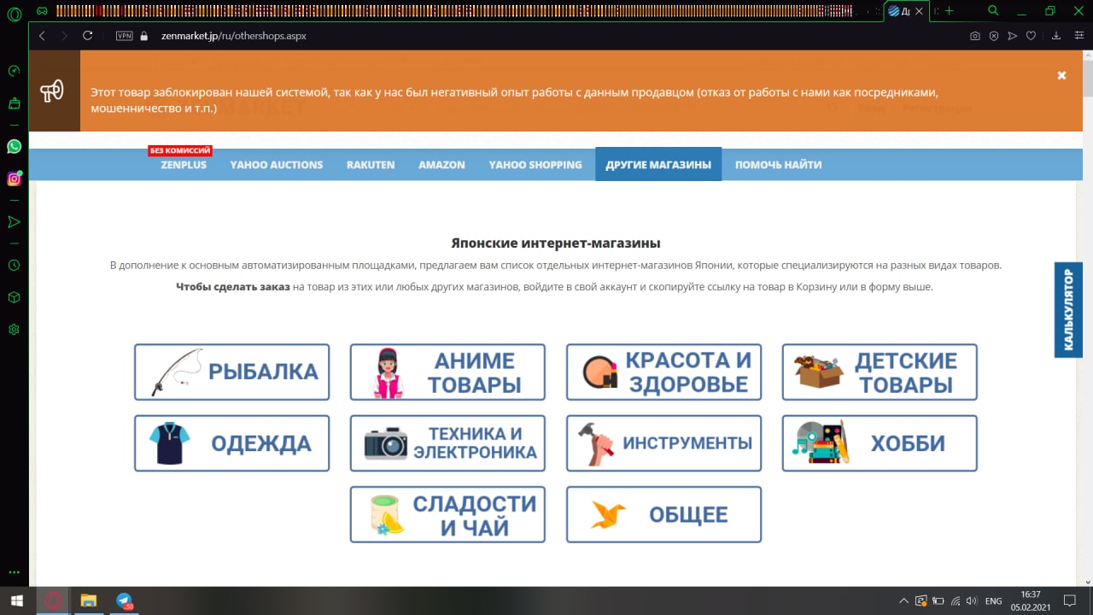Click the sidebar three-dots setup

tap(14, 572)
